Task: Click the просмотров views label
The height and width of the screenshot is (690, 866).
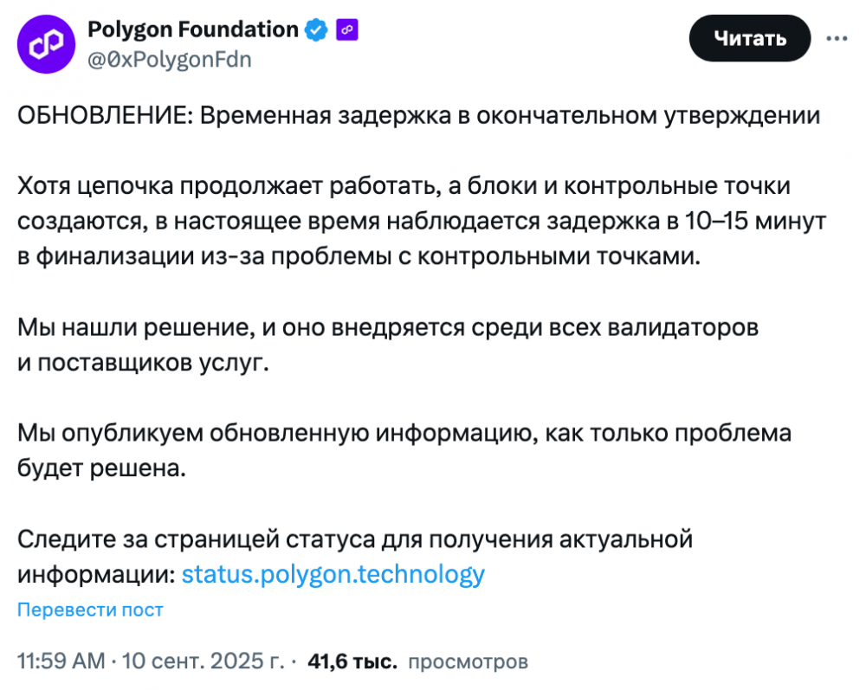Action: pyautogui.click(x=468, y=661)
